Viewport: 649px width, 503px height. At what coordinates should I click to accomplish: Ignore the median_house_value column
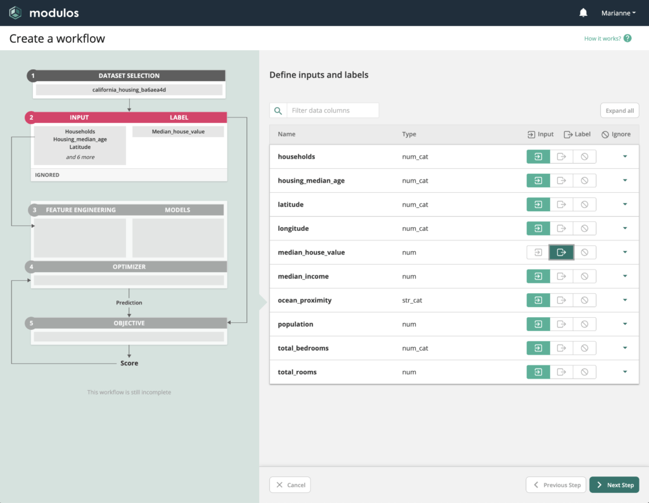coord(584,252)
